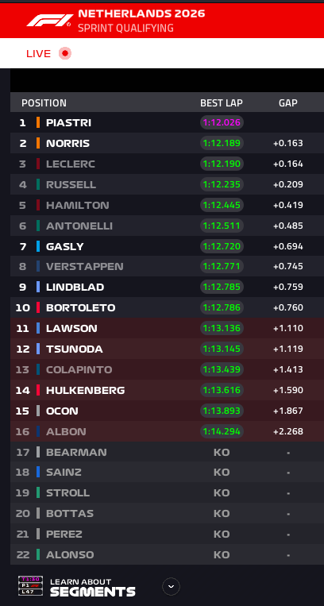
Task: Expand the Learn About Segments chevron
Action: coord(171,587)
